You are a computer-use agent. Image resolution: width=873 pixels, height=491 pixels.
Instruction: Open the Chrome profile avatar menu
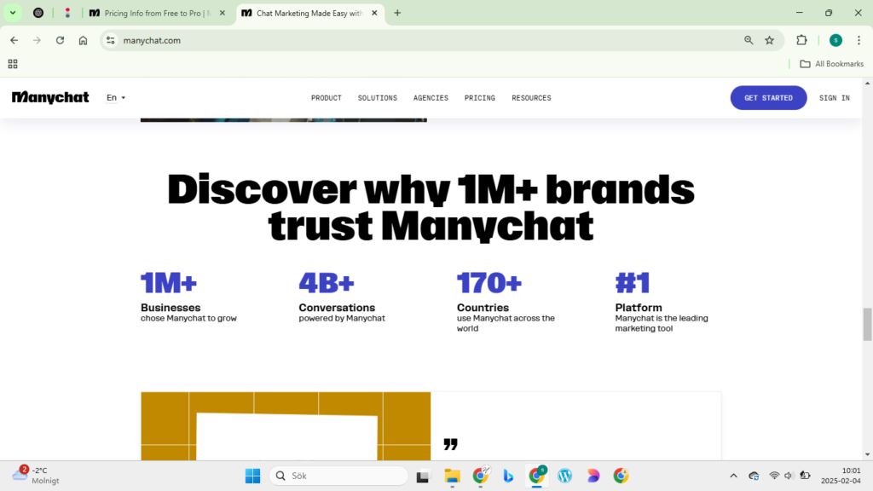[x=835, y=40]
